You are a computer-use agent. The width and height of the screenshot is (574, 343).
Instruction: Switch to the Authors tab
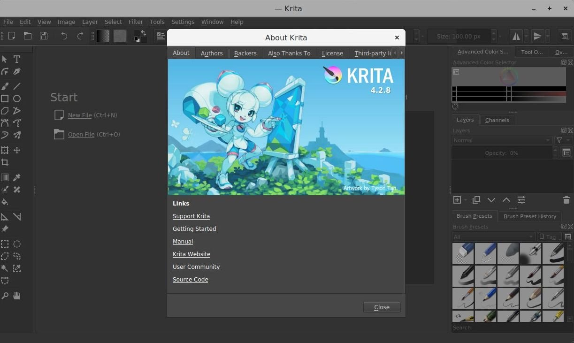(211, 53)
